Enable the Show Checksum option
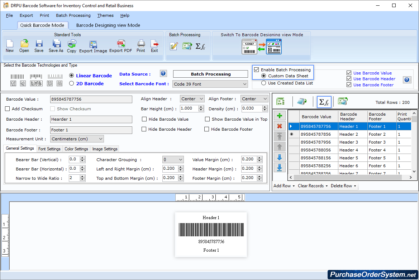The height and width of the screenshot is (280, 419). [53, 108]
